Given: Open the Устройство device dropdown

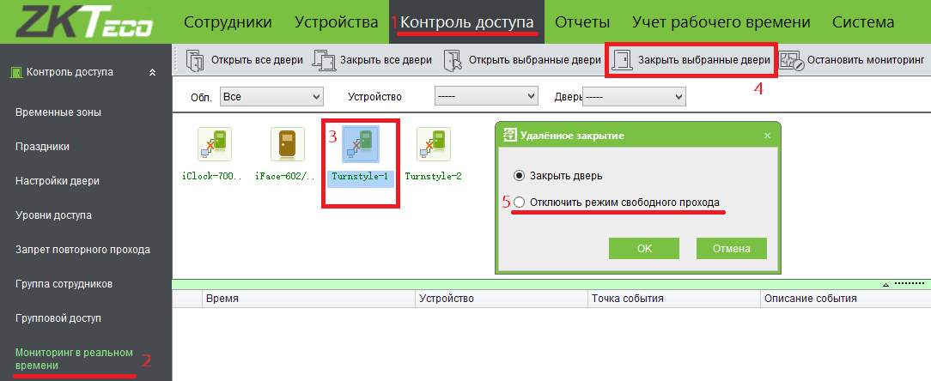Looking at the screenshot, I should [486, 96].
